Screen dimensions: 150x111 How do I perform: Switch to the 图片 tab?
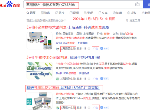[x=60, y=13]
